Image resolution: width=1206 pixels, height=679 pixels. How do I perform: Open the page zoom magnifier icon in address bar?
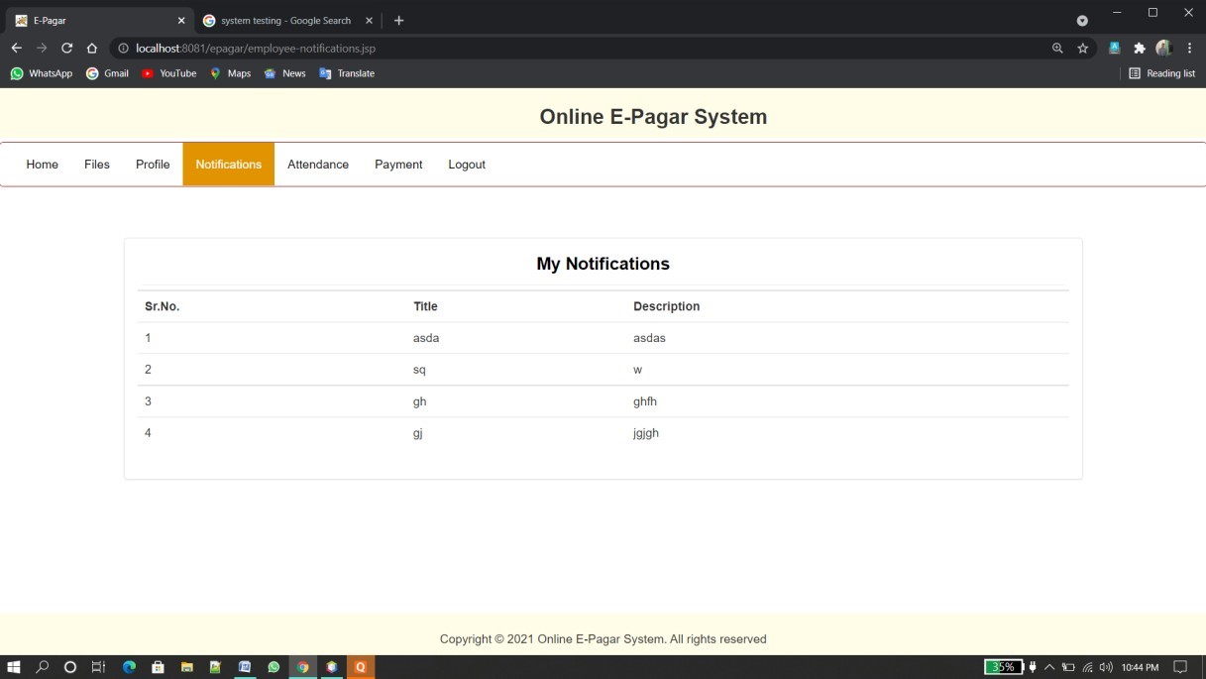[x=1056, y=48]
